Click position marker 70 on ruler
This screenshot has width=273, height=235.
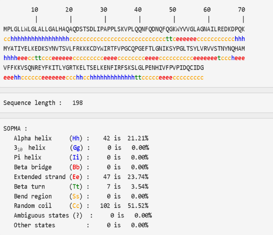[241, 10]
